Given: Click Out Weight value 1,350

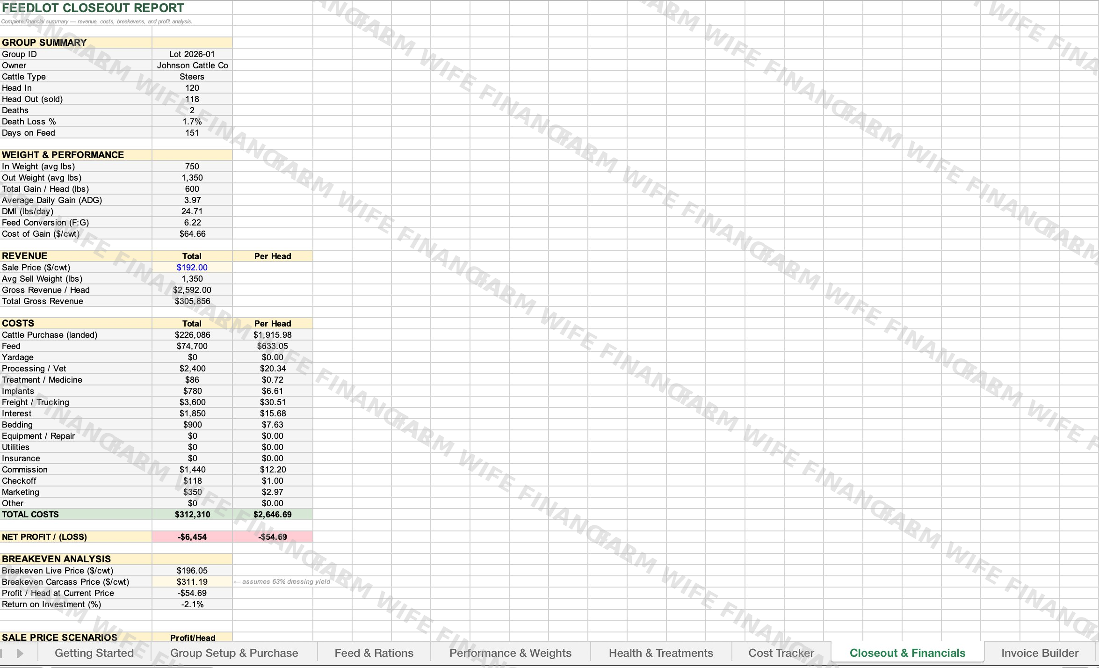Looking at the screenshot, I should click(192, 178).
